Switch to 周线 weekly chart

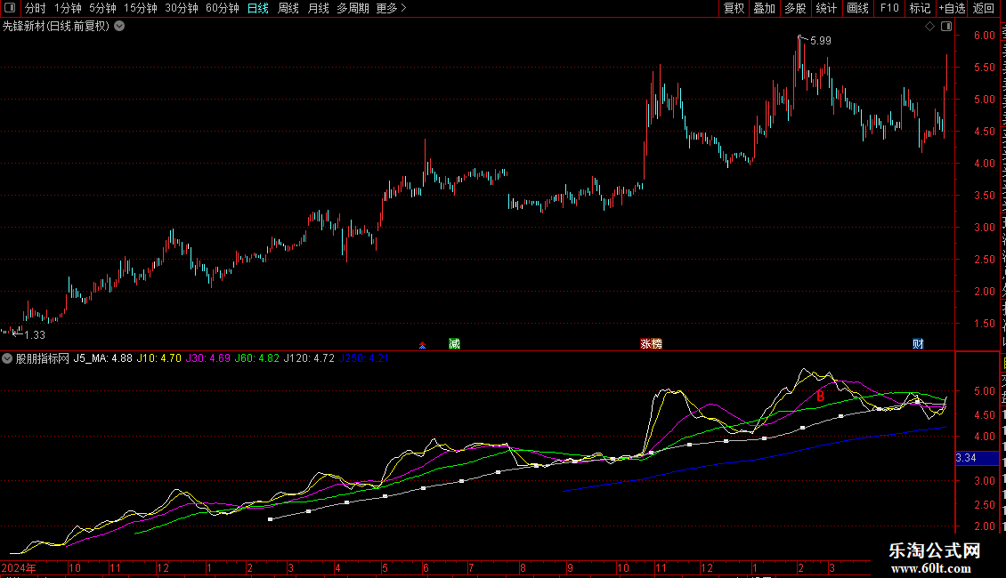pos(288,8)
